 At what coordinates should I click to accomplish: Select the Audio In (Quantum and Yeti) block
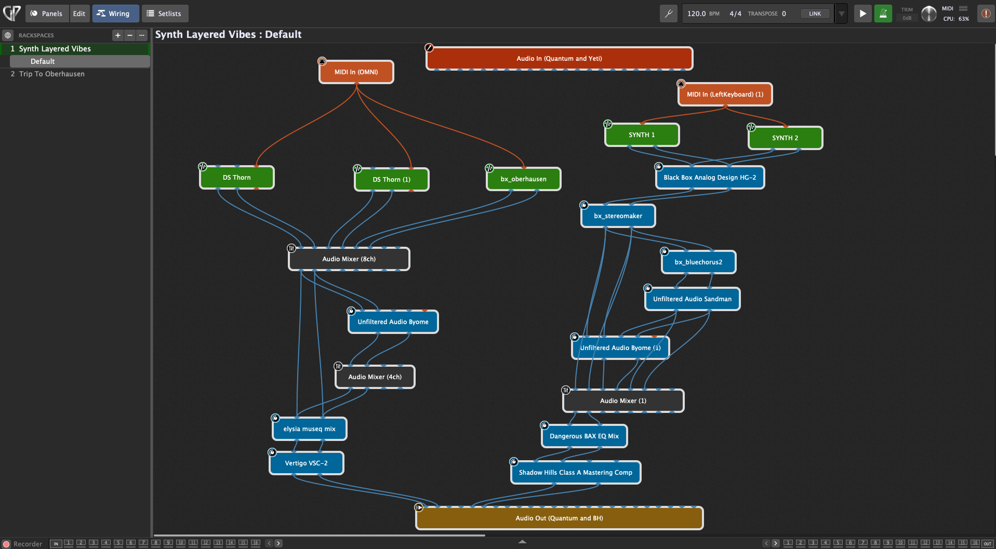(560, 59)
